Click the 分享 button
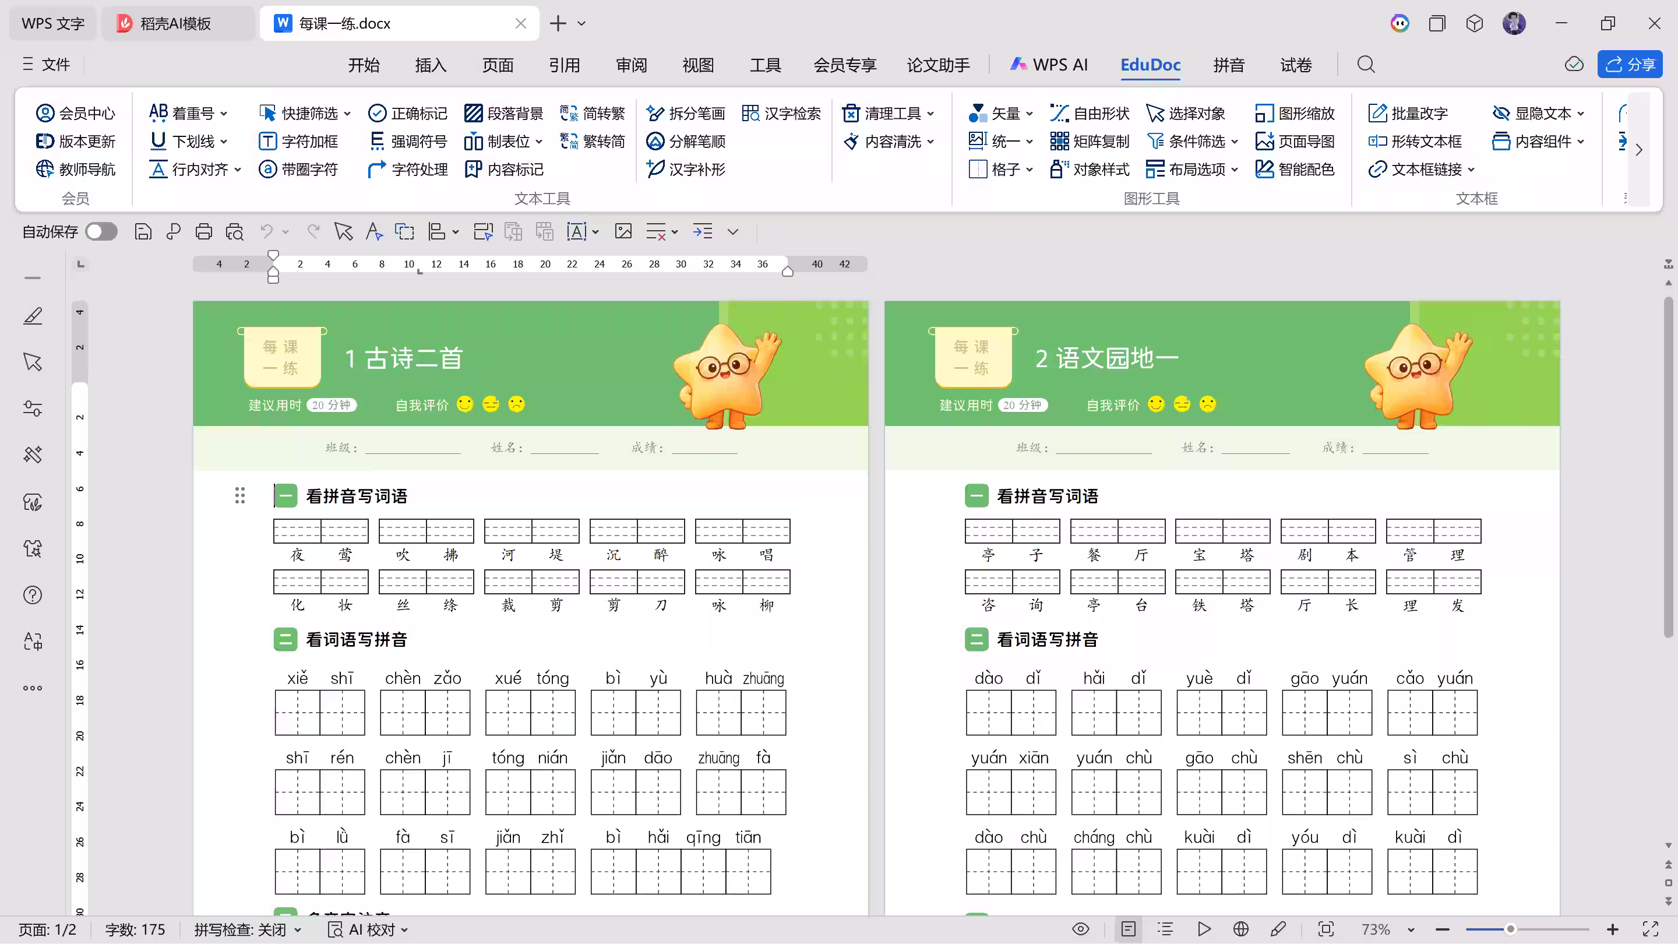Image resolution: width=1678 pixels, height=944 pixels. pos(1629,64)
